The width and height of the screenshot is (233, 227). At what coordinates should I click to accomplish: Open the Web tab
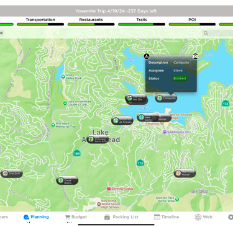tap(204, 217)
